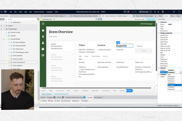Image resolution: width=182 pixels, height=121 pixels.
Task: Collapse the OverviewPages folder
Action: coord(4,39)
